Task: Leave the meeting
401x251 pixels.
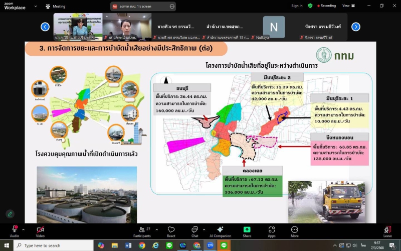Action: click(387, 230)
